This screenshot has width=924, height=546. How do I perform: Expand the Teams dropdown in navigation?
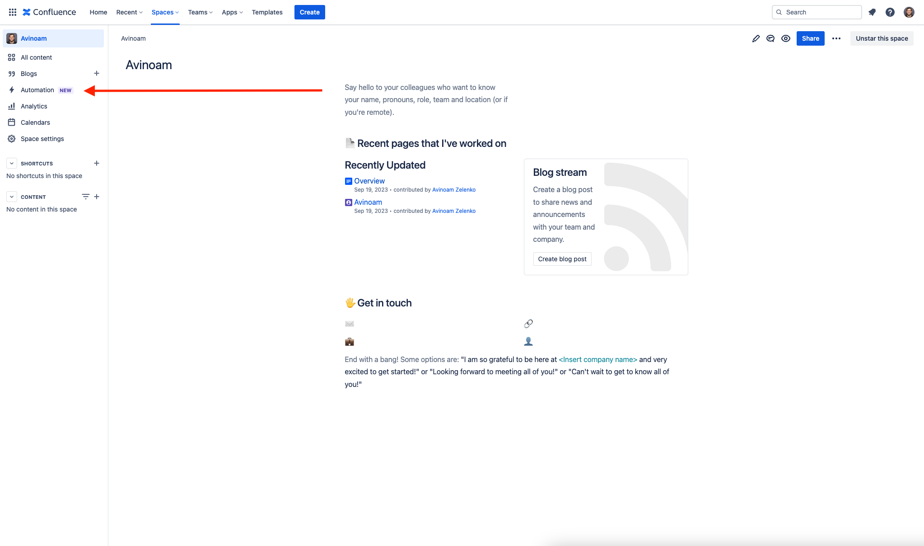tap(199, 12)
